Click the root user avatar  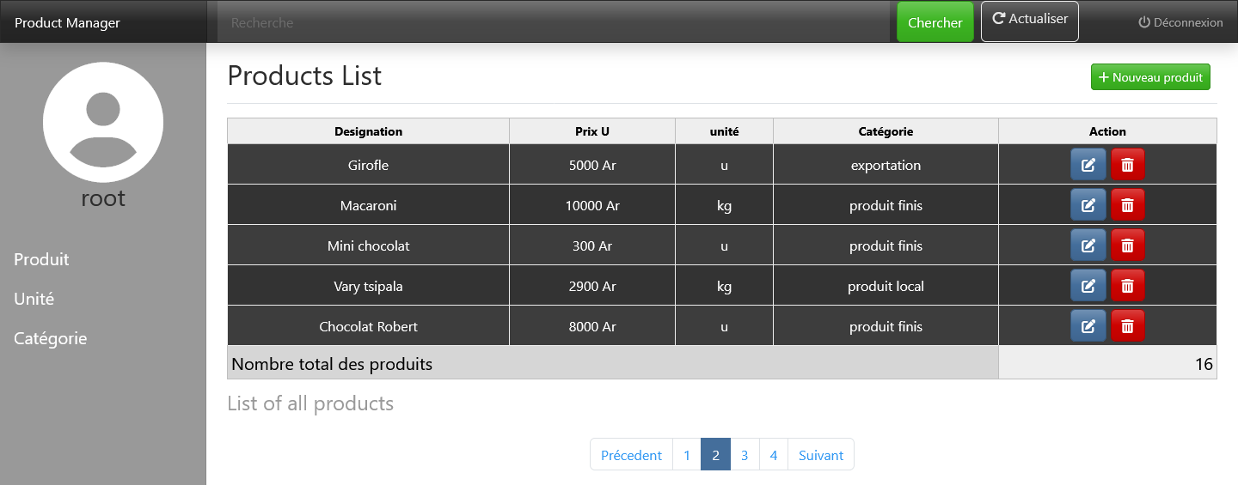click(103, 122)
